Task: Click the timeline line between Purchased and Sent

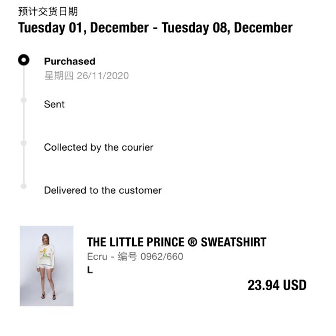Action: pyautogui.click(x=24, y=81)
